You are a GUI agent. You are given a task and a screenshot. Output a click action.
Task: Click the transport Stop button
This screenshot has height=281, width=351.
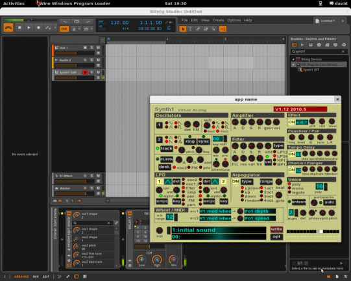point(19,28)
